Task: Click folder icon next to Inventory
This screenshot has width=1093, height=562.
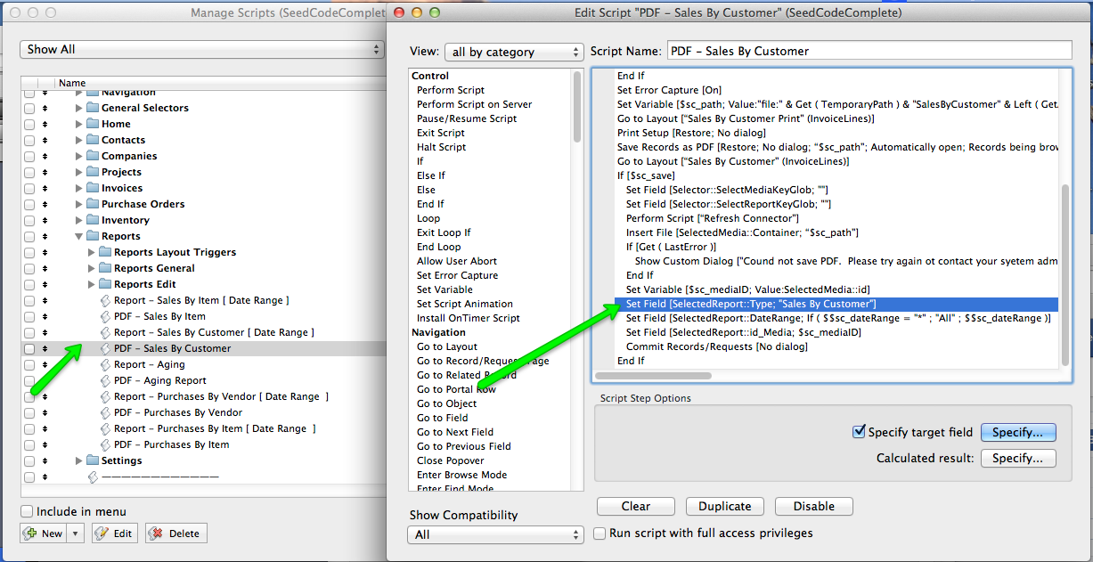Action: (x=92, y=220)
